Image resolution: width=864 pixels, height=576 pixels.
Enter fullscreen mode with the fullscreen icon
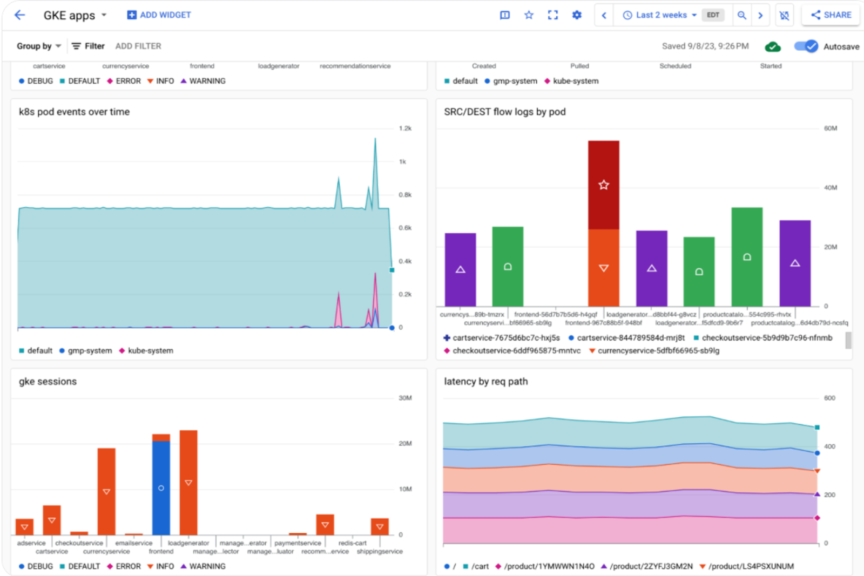coord(553,15)
